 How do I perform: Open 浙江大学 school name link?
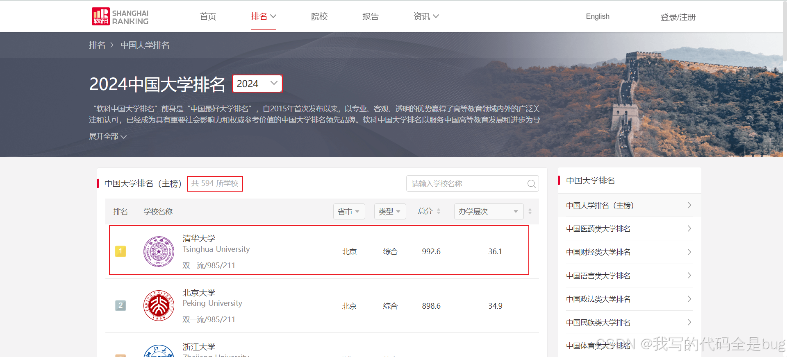[x=199, y=347]
